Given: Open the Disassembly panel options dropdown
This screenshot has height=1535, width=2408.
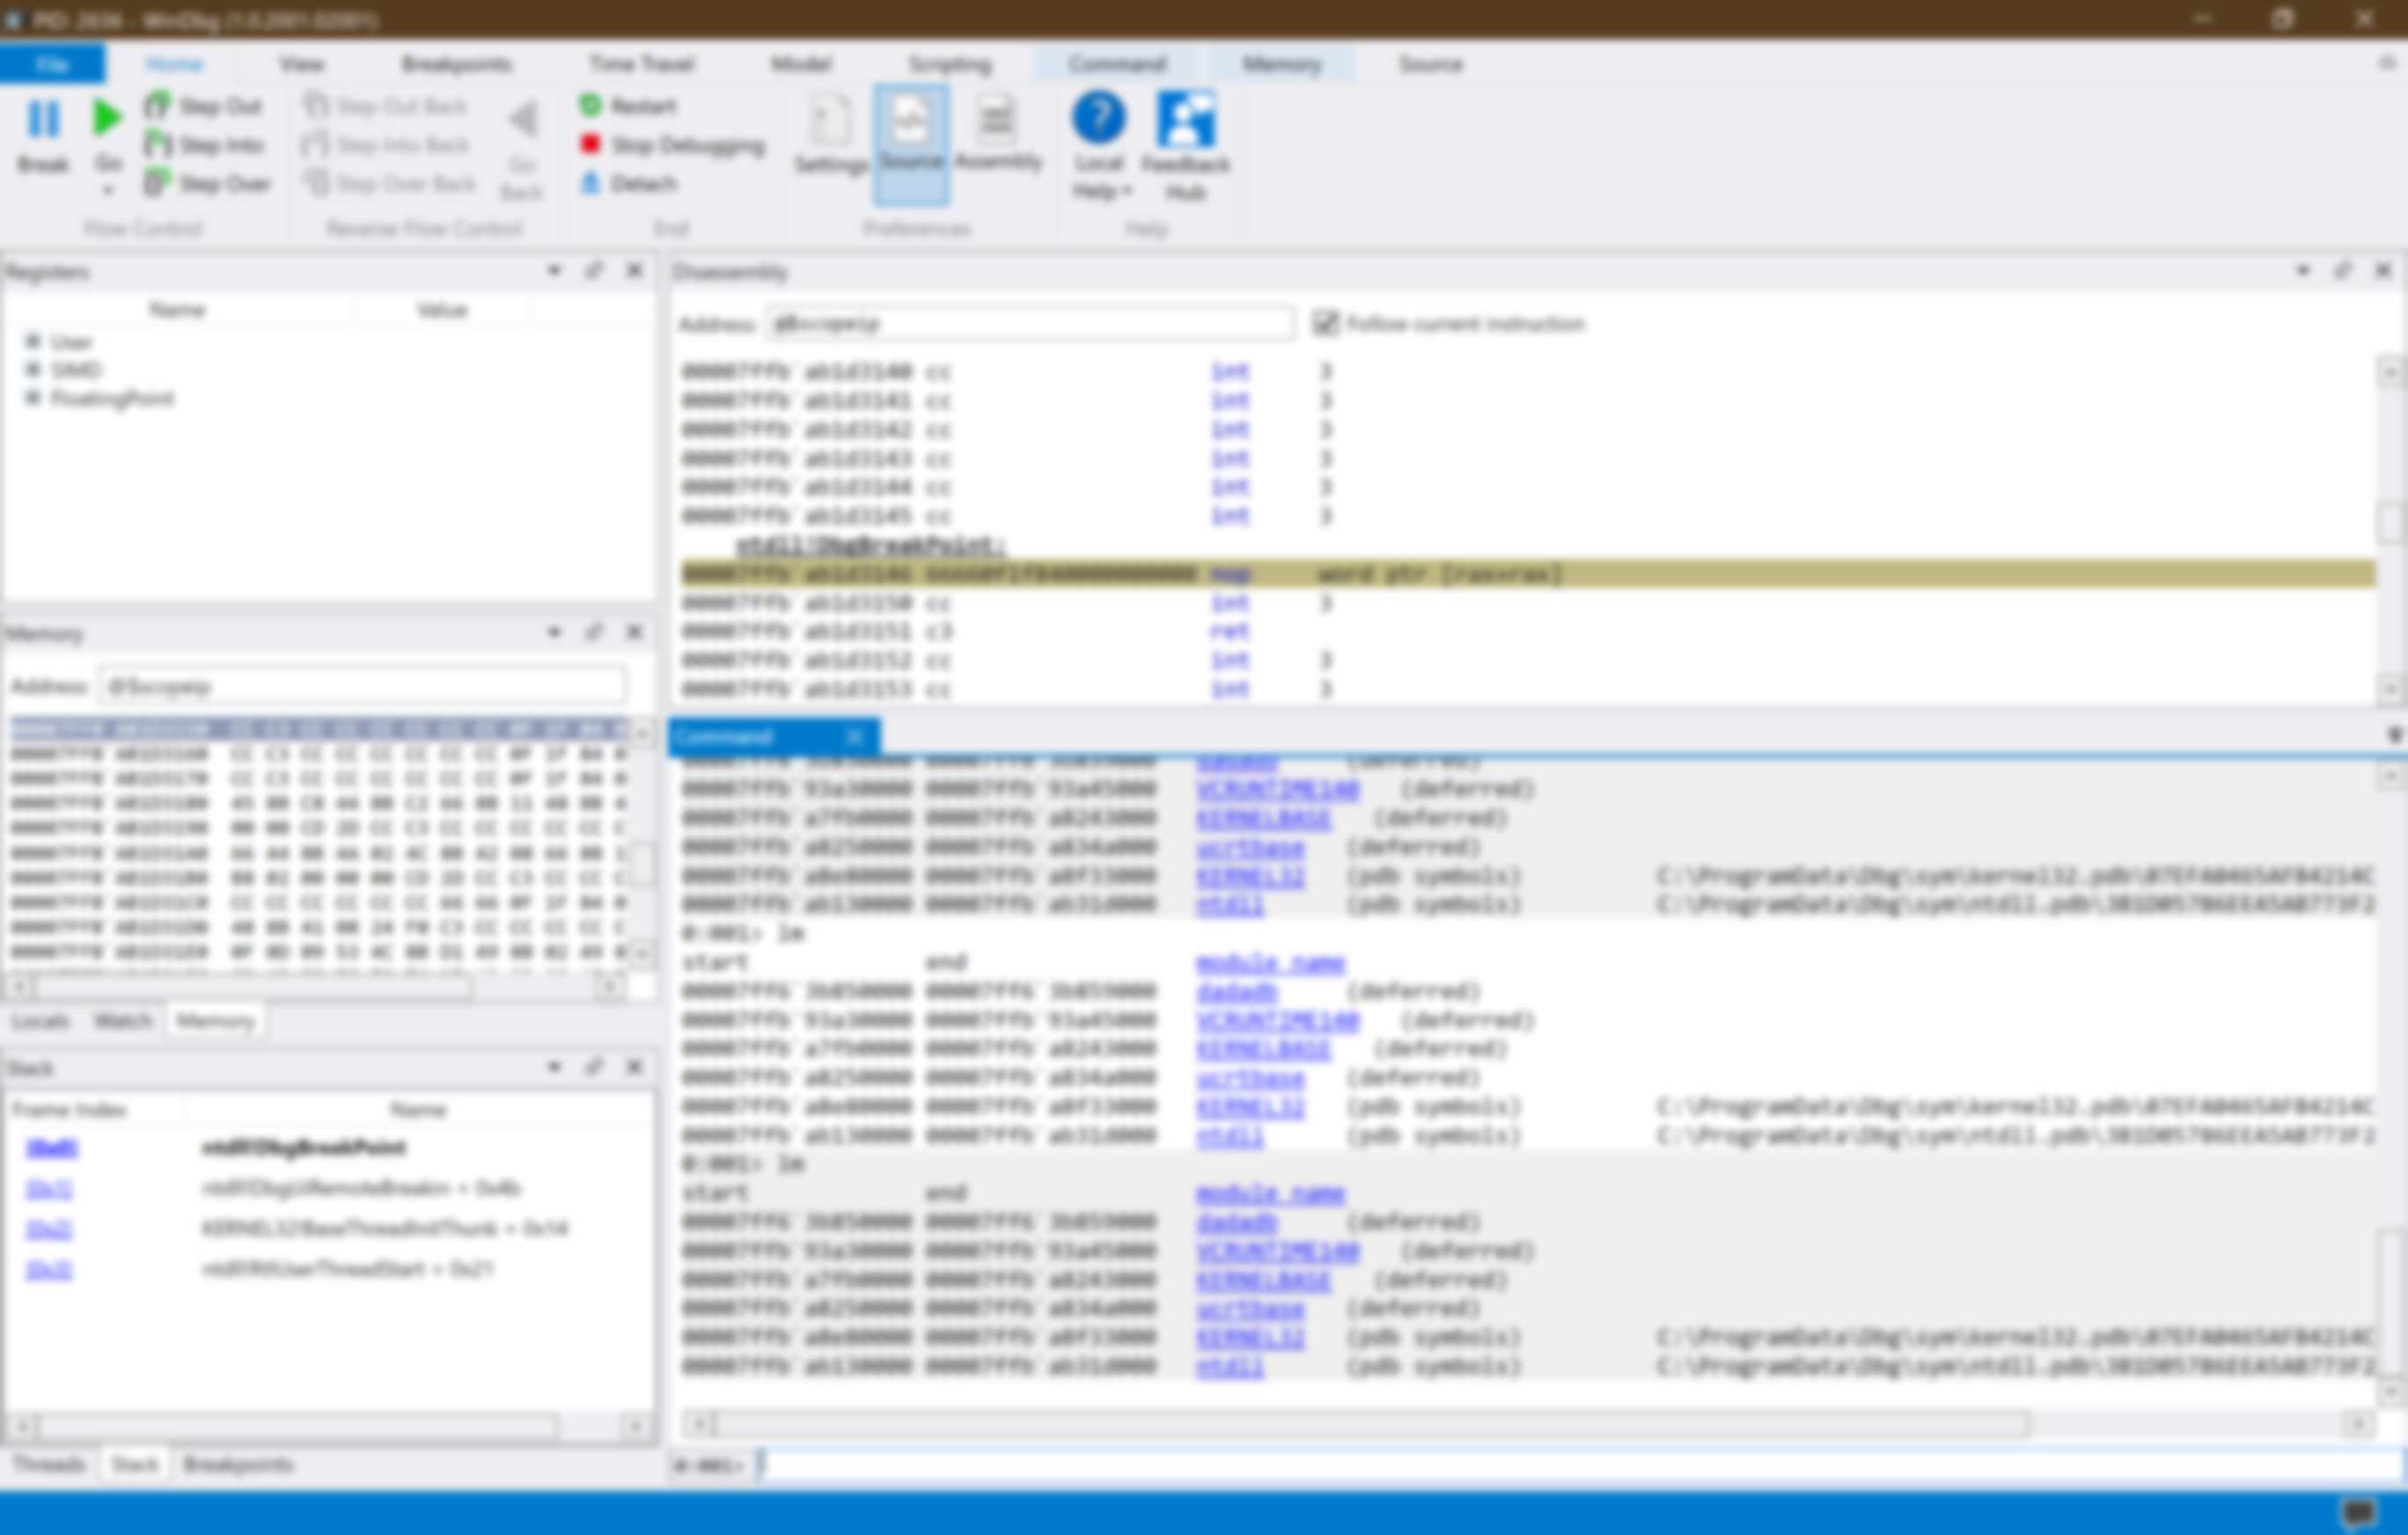Looking at the screenshot, I should point(2303,271).
